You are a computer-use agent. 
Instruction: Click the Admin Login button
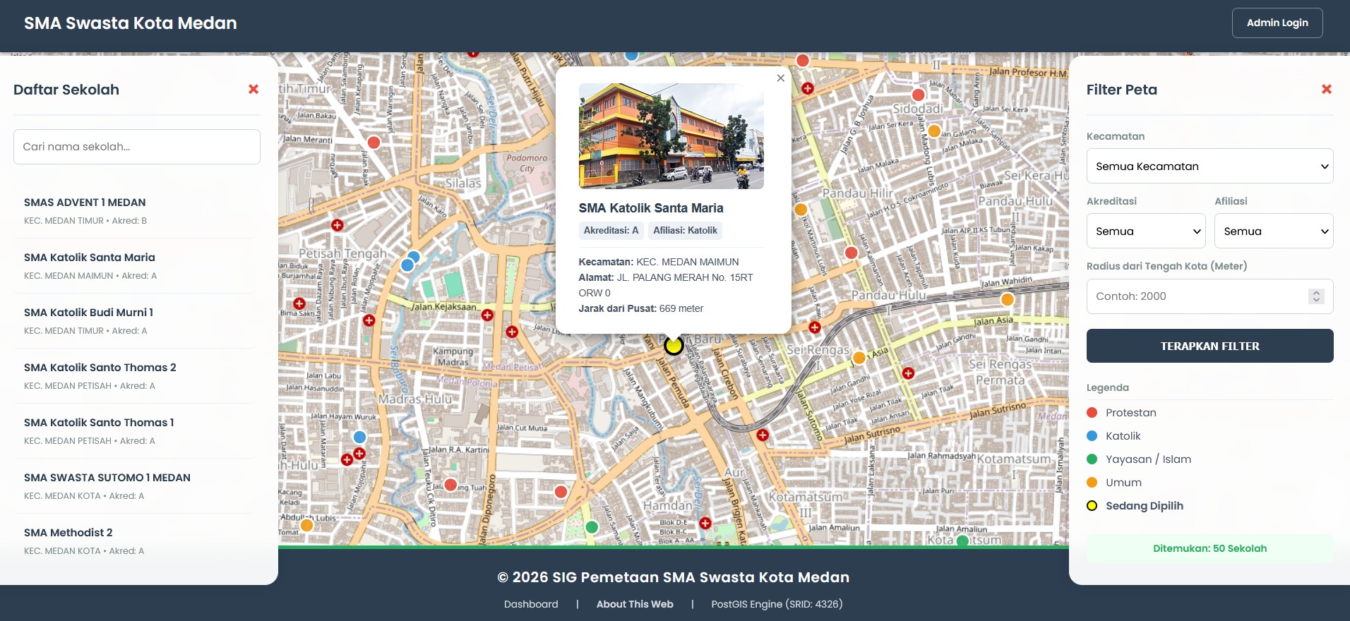click(1277, 23)
